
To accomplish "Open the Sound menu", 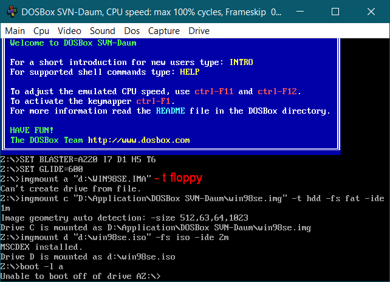I will (103, 31).
